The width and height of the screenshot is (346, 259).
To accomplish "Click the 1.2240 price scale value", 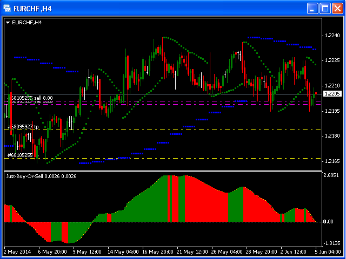I will (x=332, y=36).
